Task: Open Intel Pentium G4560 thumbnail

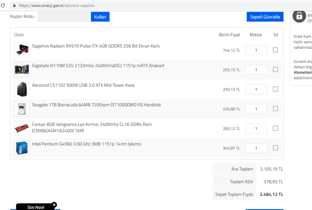Action: pyautogui.click(x=22, y=148)
